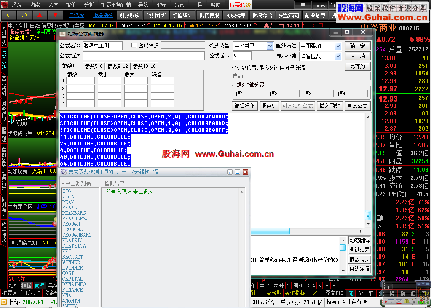Click the 自选股 link
This screenshot has width=431, height=308.
click(x=76, y=16)
